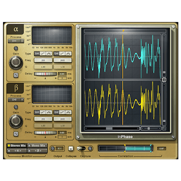
Task: Switch monitor to Stereo Mix
Action: pyautogui.click(x=17, y=145)
